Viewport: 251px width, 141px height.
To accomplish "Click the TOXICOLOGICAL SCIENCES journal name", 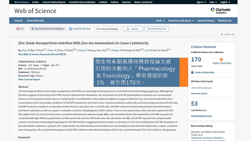I will (32, 62).
